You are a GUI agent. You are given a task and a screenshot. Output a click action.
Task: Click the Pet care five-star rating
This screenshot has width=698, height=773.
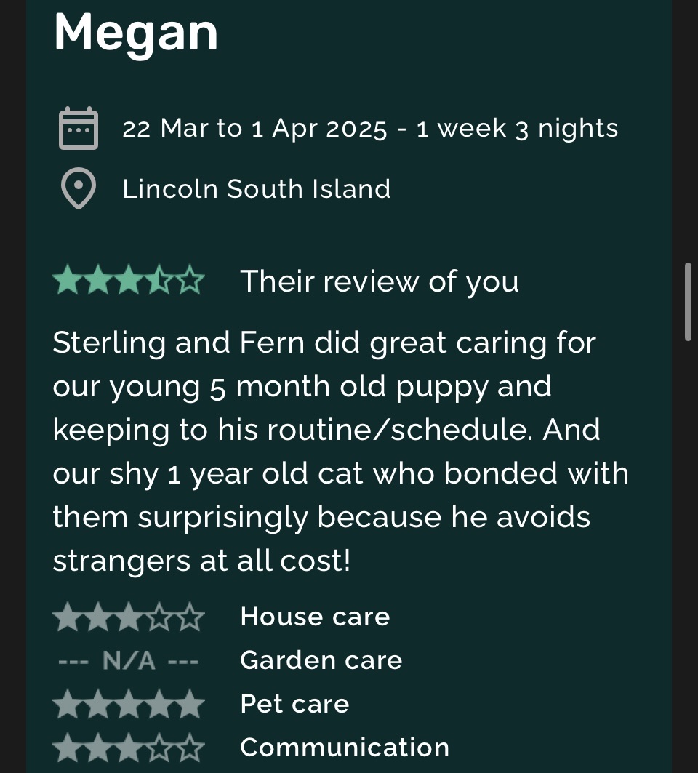tap(129, 704)
